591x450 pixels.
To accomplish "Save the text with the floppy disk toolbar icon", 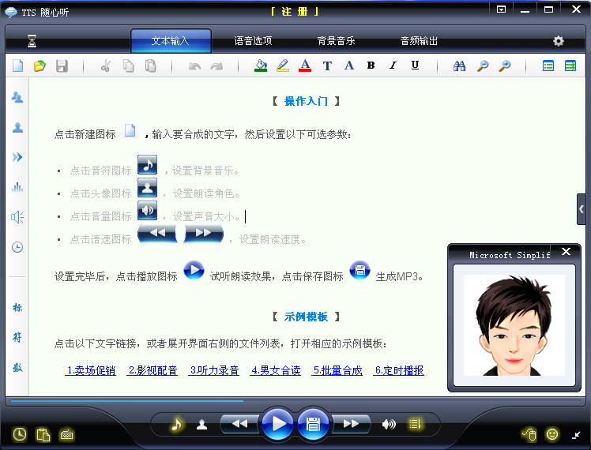I will pyautogui.click(x=62, y=66).
